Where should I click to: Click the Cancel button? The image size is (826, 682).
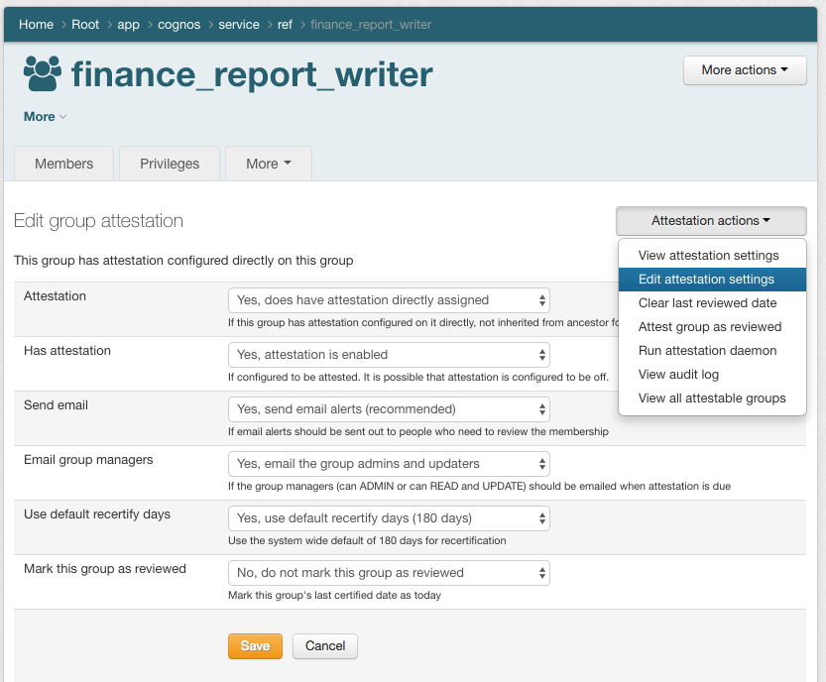point(325,646)
